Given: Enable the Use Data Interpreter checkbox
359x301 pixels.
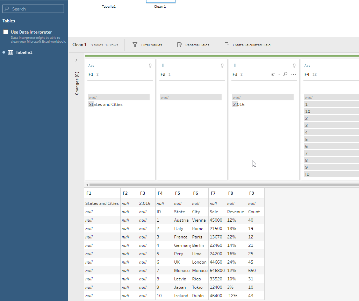Looking at the screenshot, I should pyautogui.click(x=6, y=32).
